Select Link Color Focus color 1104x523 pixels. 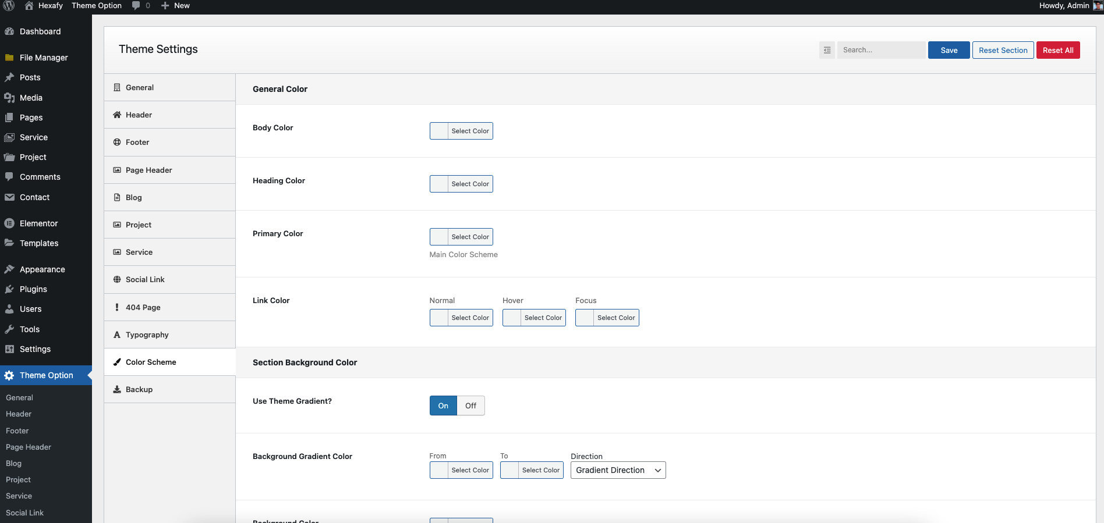tap(607, 318)
